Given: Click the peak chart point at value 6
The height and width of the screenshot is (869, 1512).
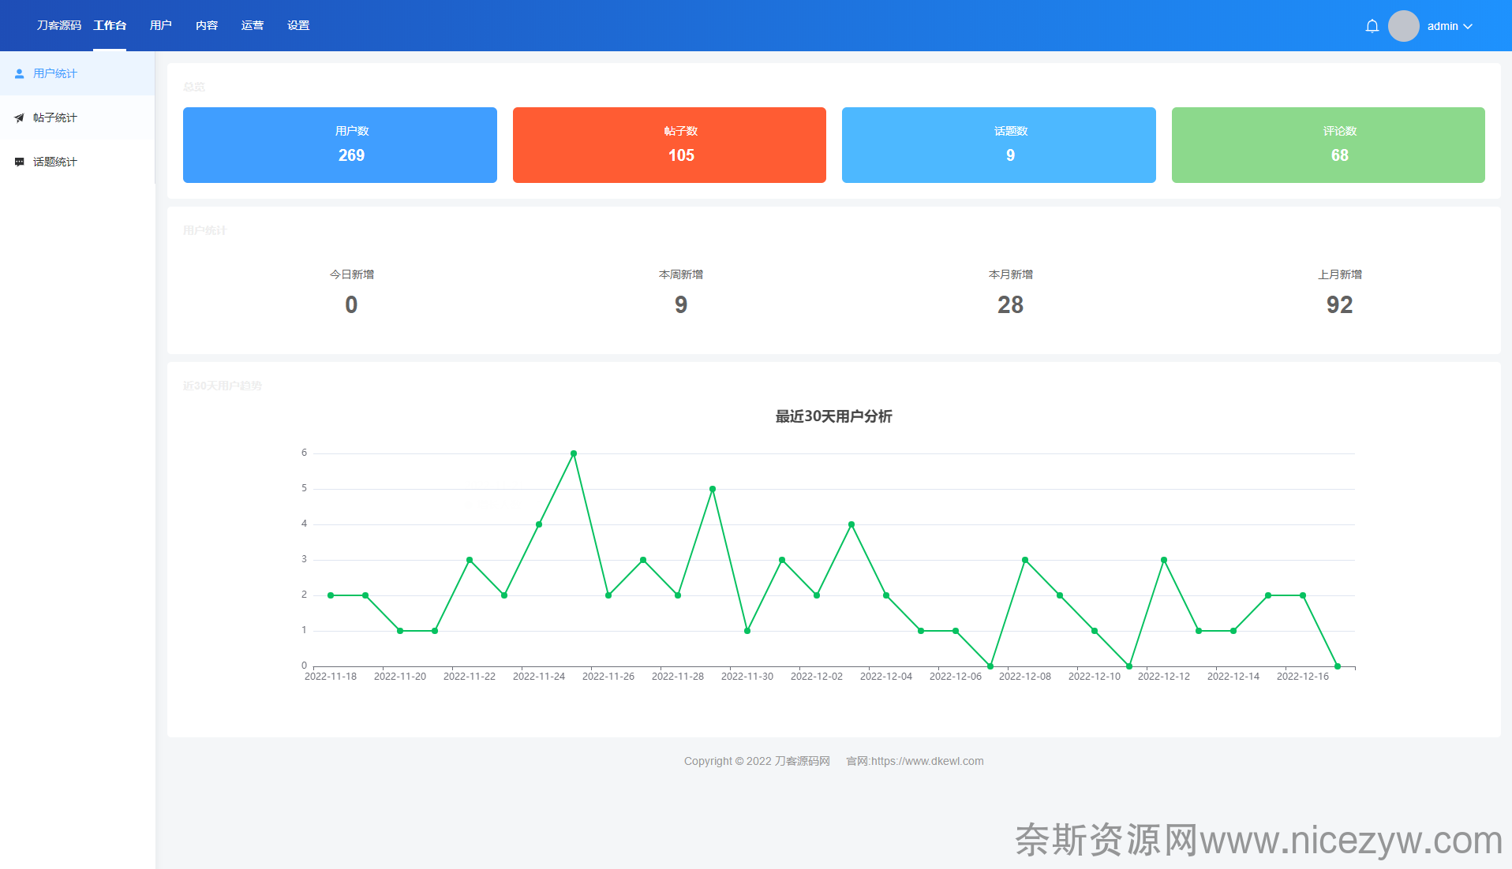Looking at the screenshot, I should point(574,453).
